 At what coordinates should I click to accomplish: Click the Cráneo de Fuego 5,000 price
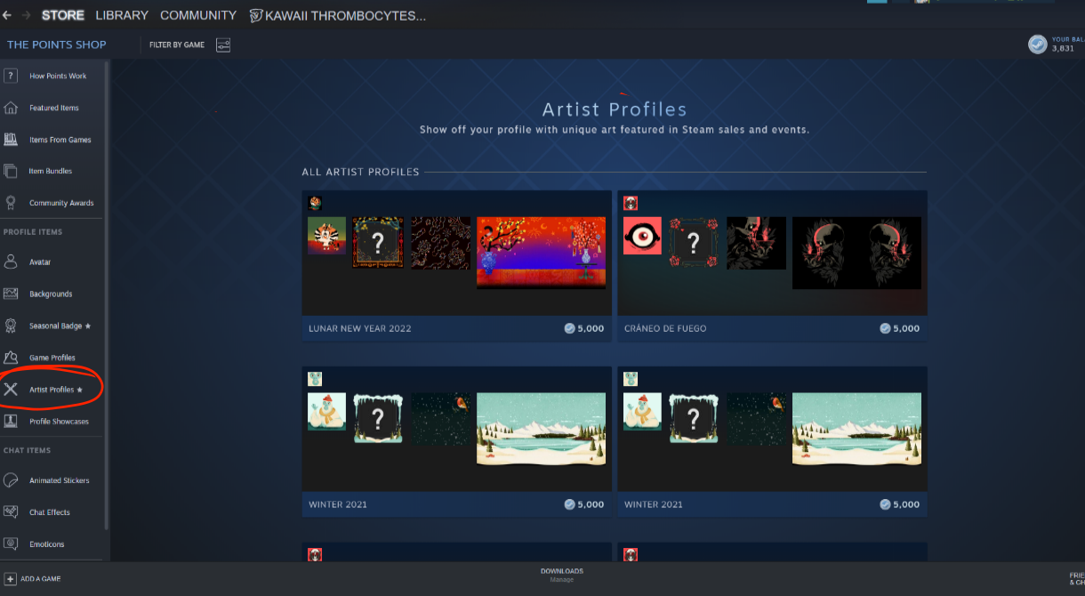pos(899,328)
